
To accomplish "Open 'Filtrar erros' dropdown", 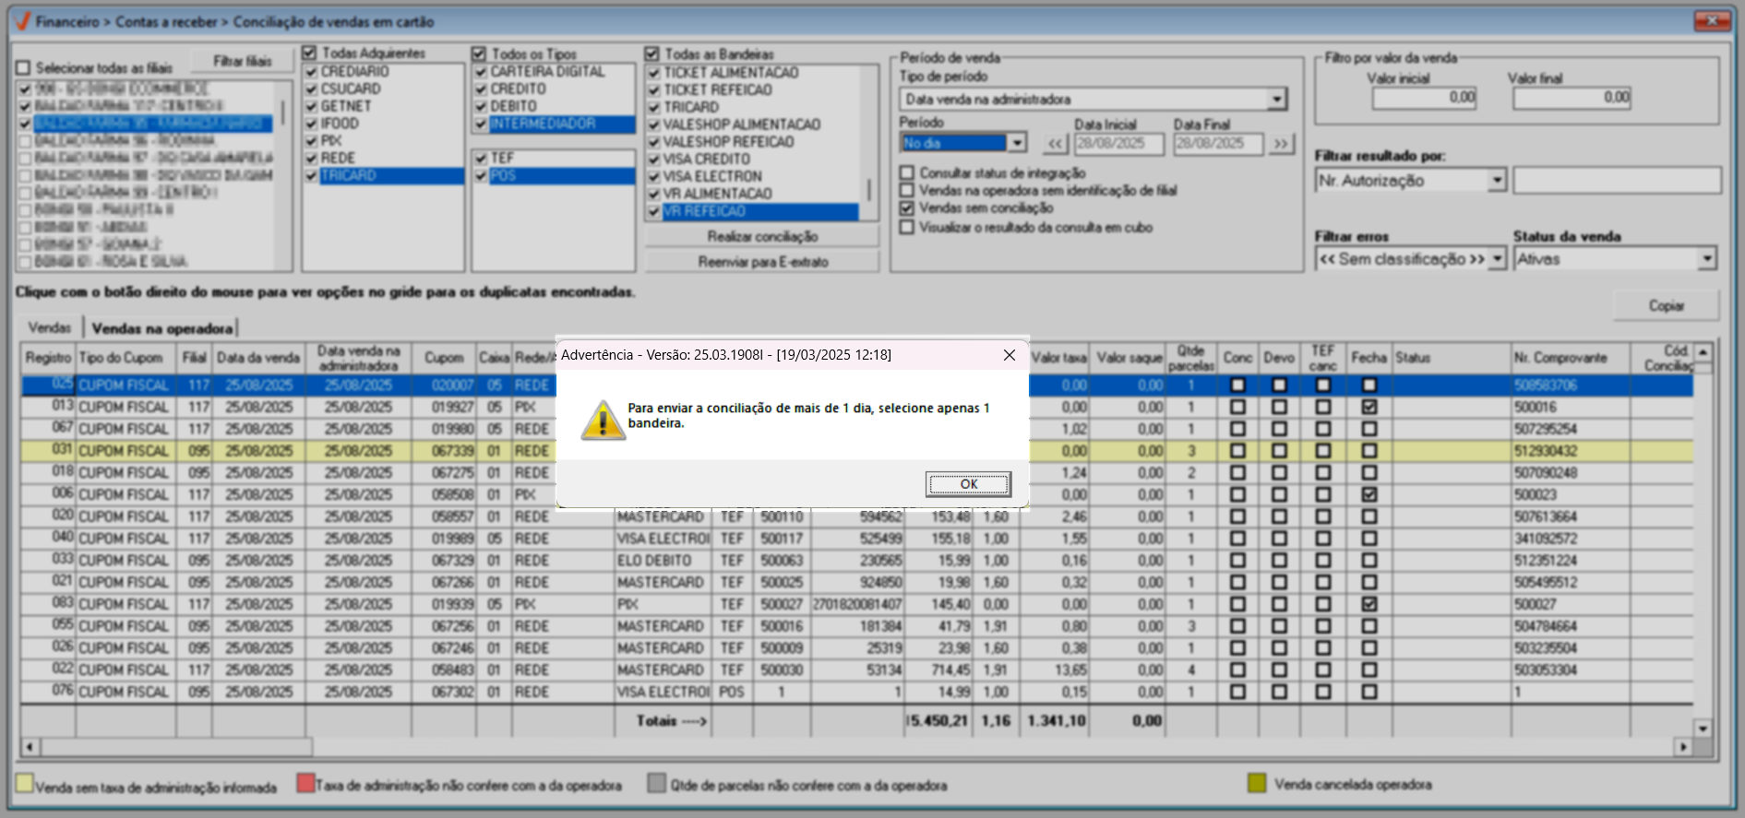I will click(x=1497, y=260).
